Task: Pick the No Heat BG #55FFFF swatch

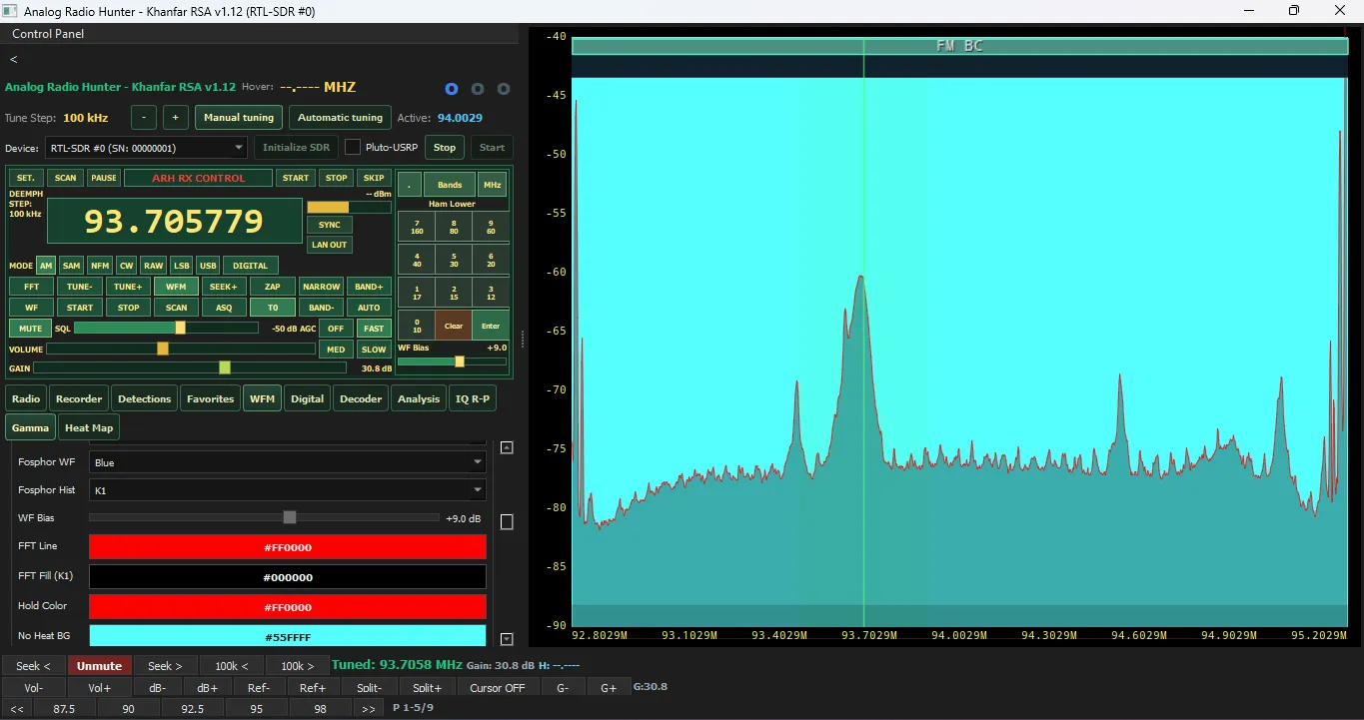Action: click(288, 636)
